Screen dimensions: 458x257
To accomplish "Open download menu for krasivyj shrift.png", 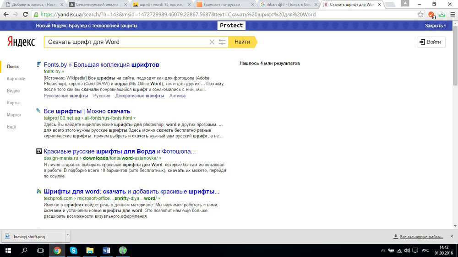I will 67,235.
